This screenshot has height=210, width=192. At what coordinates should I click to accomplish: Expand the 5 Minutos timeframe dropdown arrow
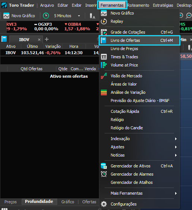point(79,16)
